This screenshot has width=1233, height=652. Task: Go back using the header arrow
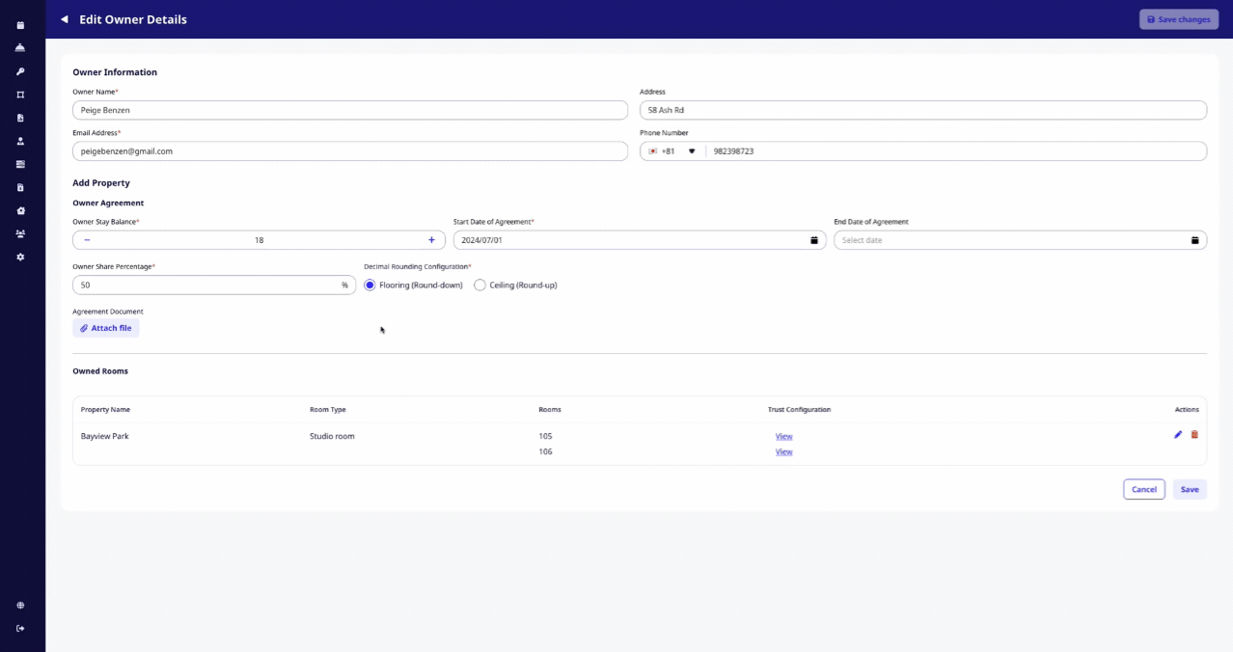tap(65, 19)
